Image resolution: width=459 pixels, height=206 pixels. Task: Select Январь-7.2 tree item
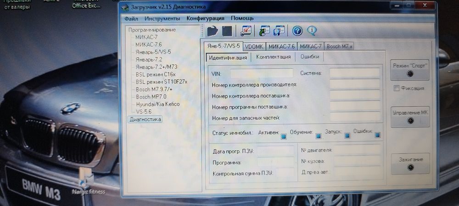click(x=149, y=59)
